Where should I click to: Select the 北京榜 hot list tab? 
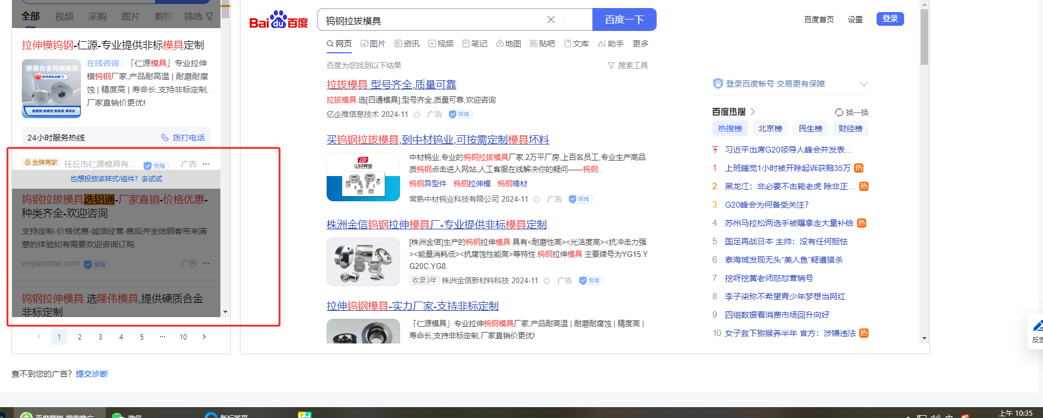coord(770,128)
